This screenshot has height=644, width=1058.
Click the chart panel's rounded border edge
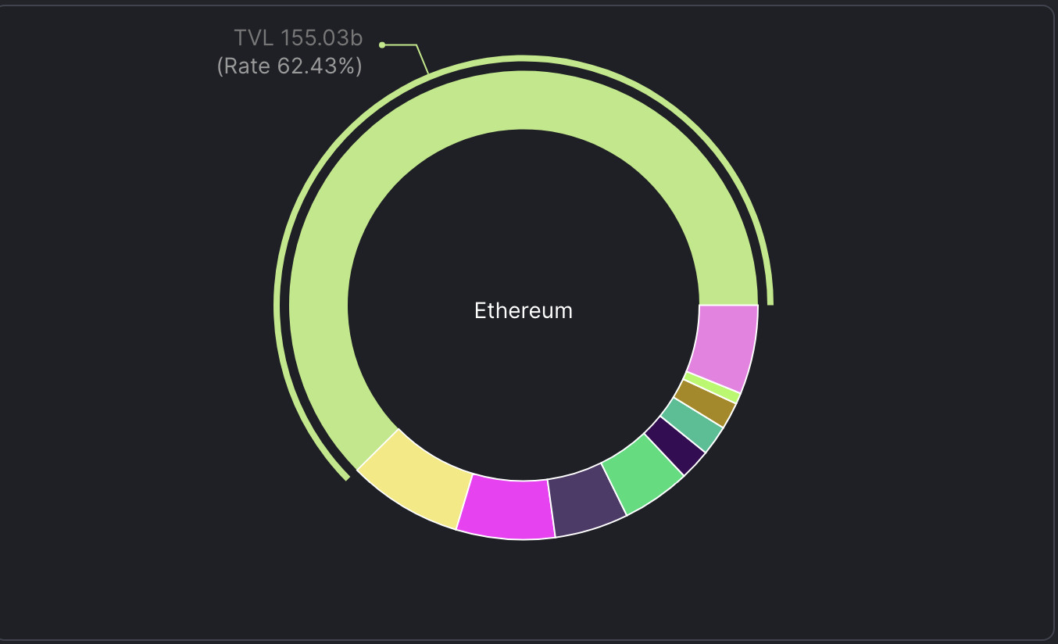(1053, 313)
